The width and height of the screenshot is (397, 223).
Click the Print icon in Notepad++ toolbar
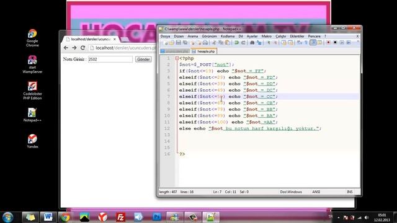(x=205, y=43)
